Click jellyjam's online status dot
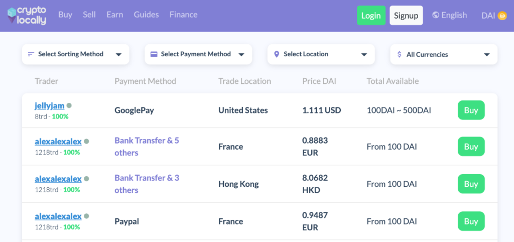This screenshot has height=242, width=514. (69, 105)
